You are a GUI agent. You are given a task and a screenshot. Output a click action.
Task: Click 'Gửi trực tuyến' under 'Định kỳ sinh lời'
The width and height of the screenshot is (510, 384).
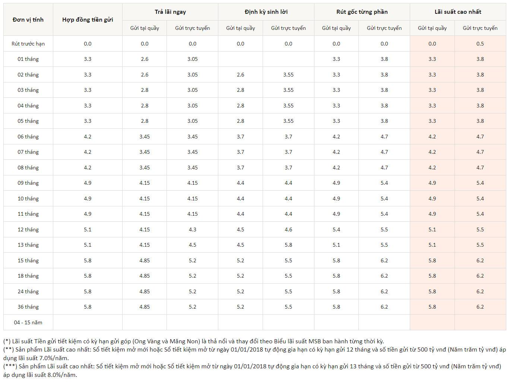(x=288, y=28)
